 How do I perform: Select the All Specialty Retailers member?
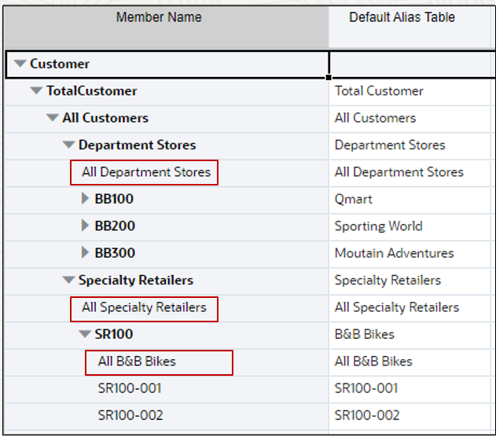144,307
